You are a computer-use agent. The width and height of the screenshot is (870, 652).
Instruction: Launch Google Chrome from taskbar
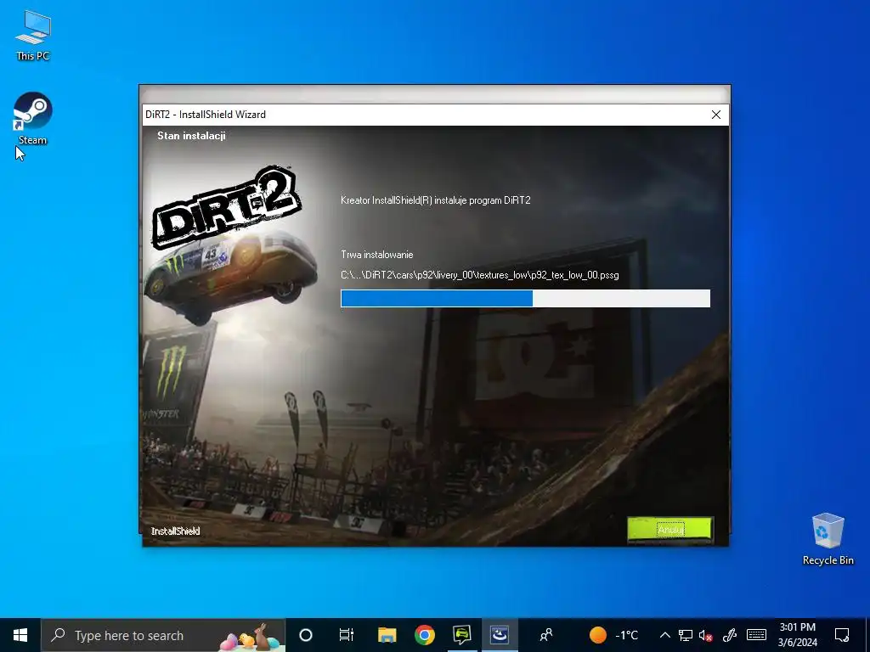425,635
